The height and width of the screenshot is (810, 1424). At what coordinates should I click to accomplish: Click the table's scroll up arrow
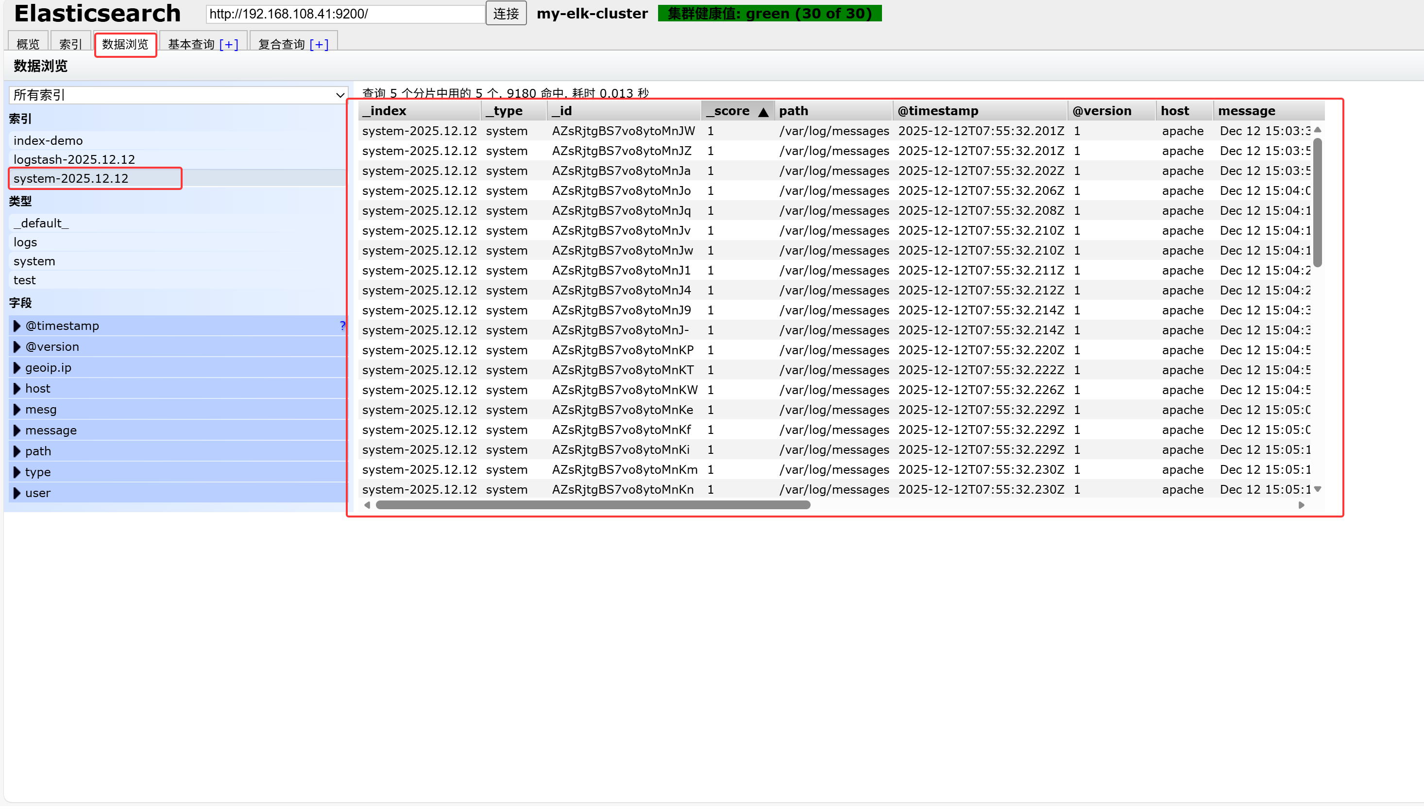(1317, 130)
